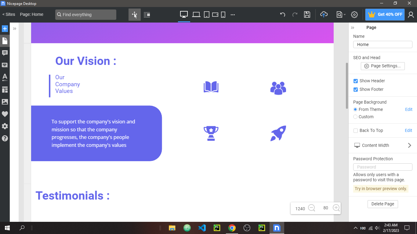The height and width of the screenshot is (234, 417).
Task: Uncheck Show Footer
Action: coord(355,89)
